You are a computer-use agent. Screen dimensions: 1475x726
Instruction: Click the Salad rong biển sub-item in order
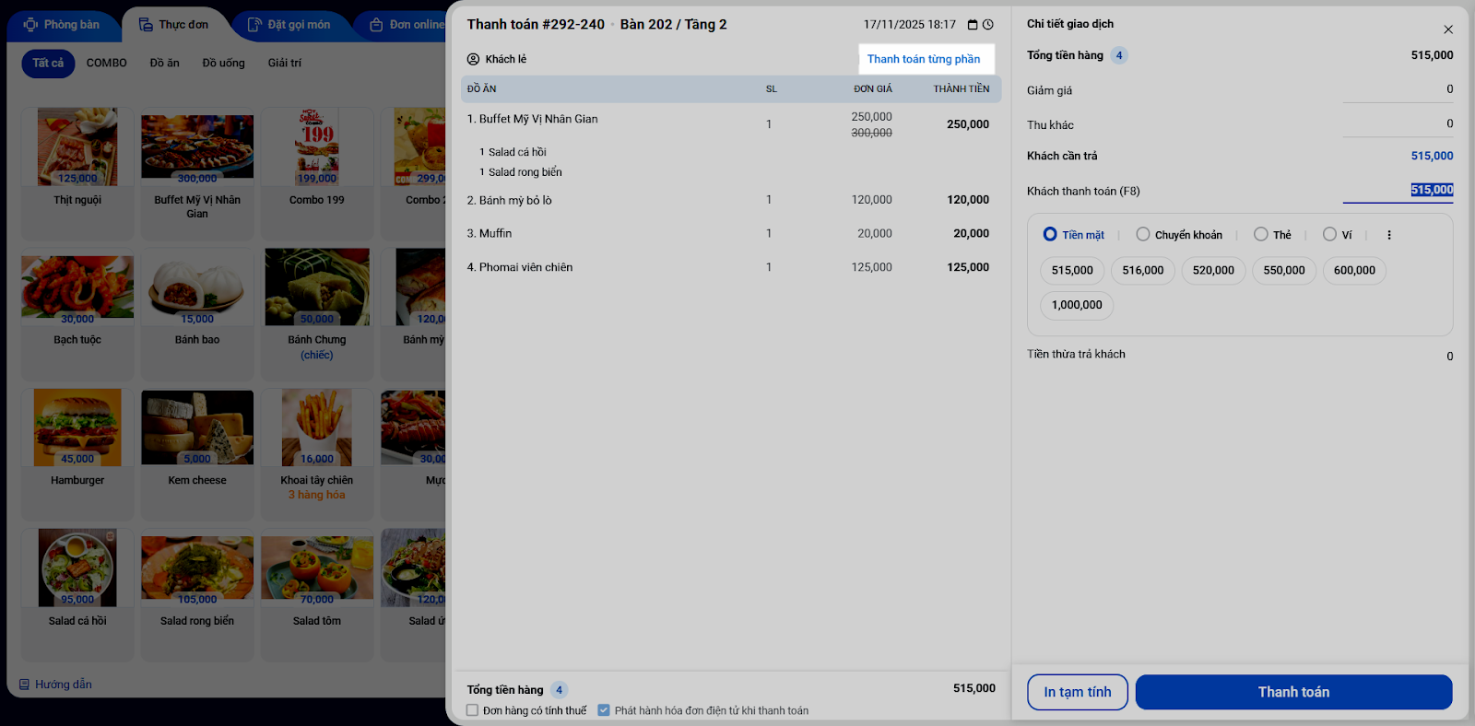(x=521, y=172)
